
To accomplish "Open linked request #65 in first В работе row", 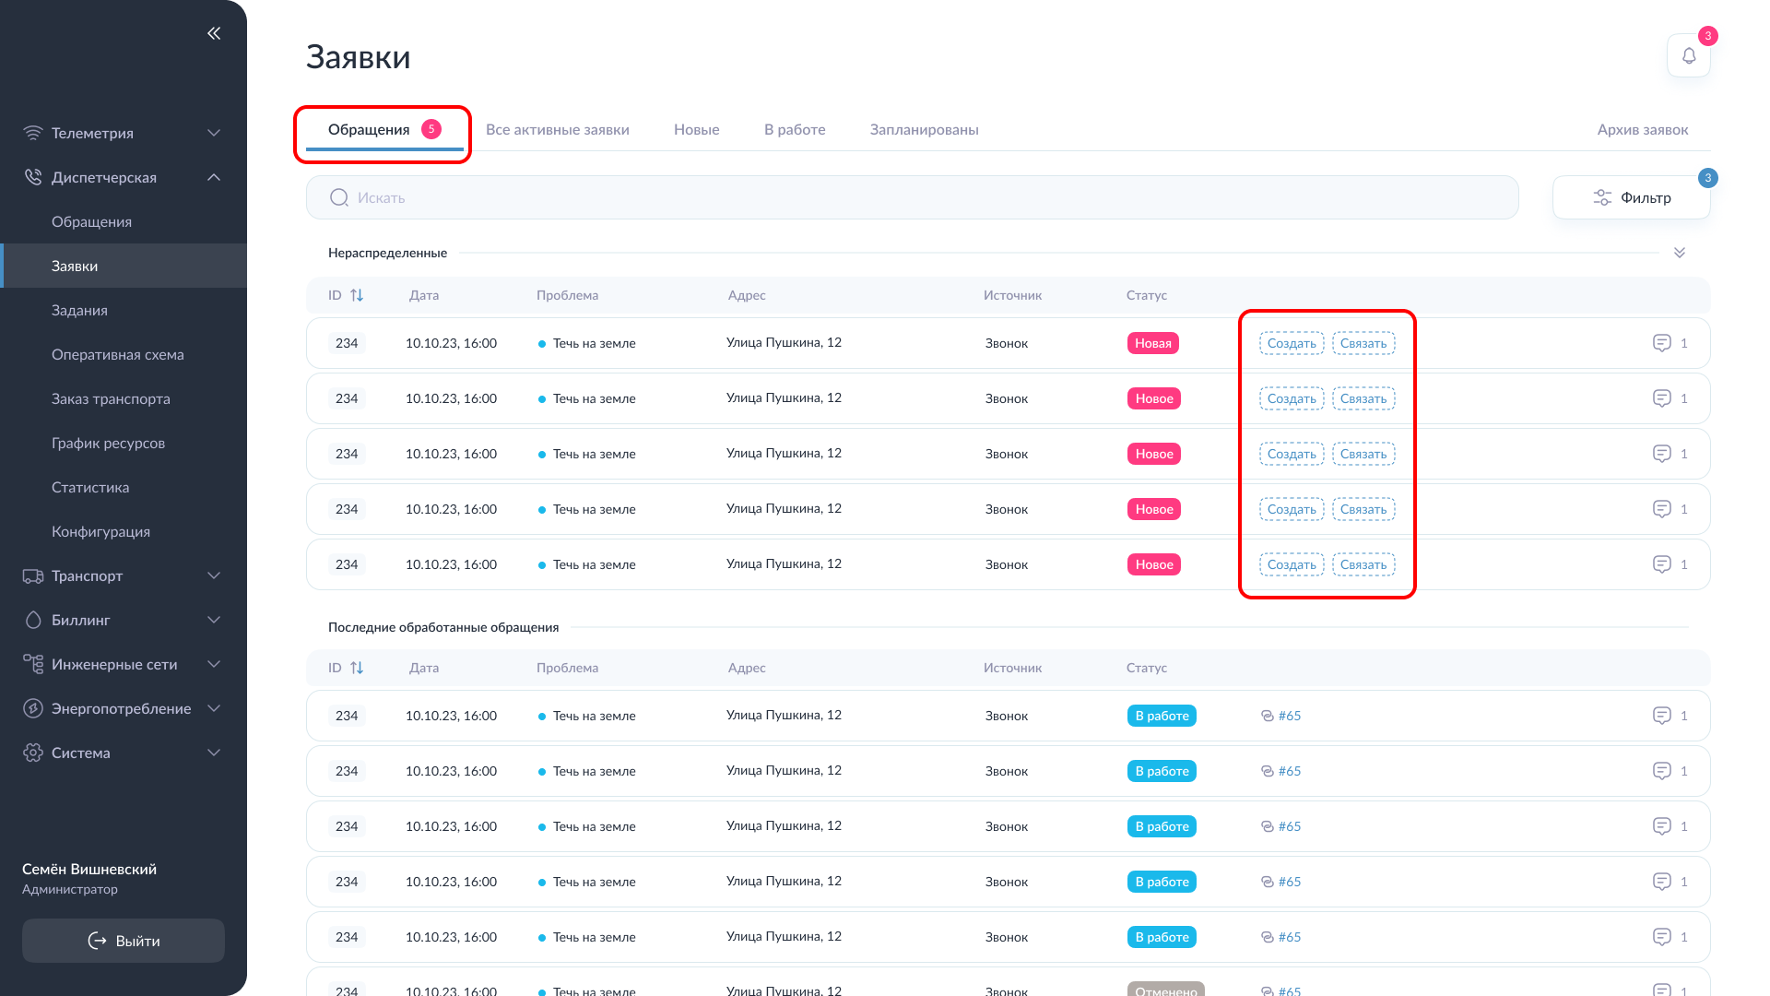I will (x=1288, y=716).
